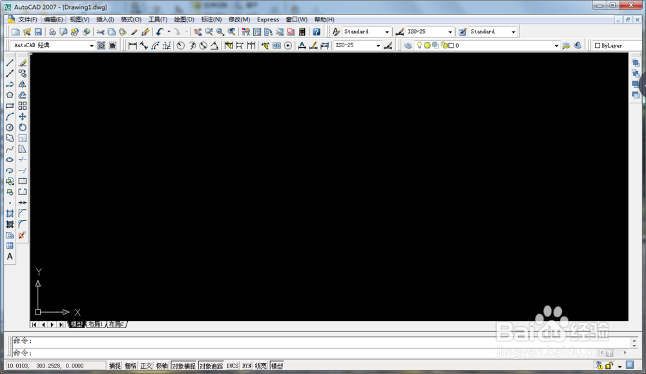Select the Mirror tool

(x=23, y=85)
